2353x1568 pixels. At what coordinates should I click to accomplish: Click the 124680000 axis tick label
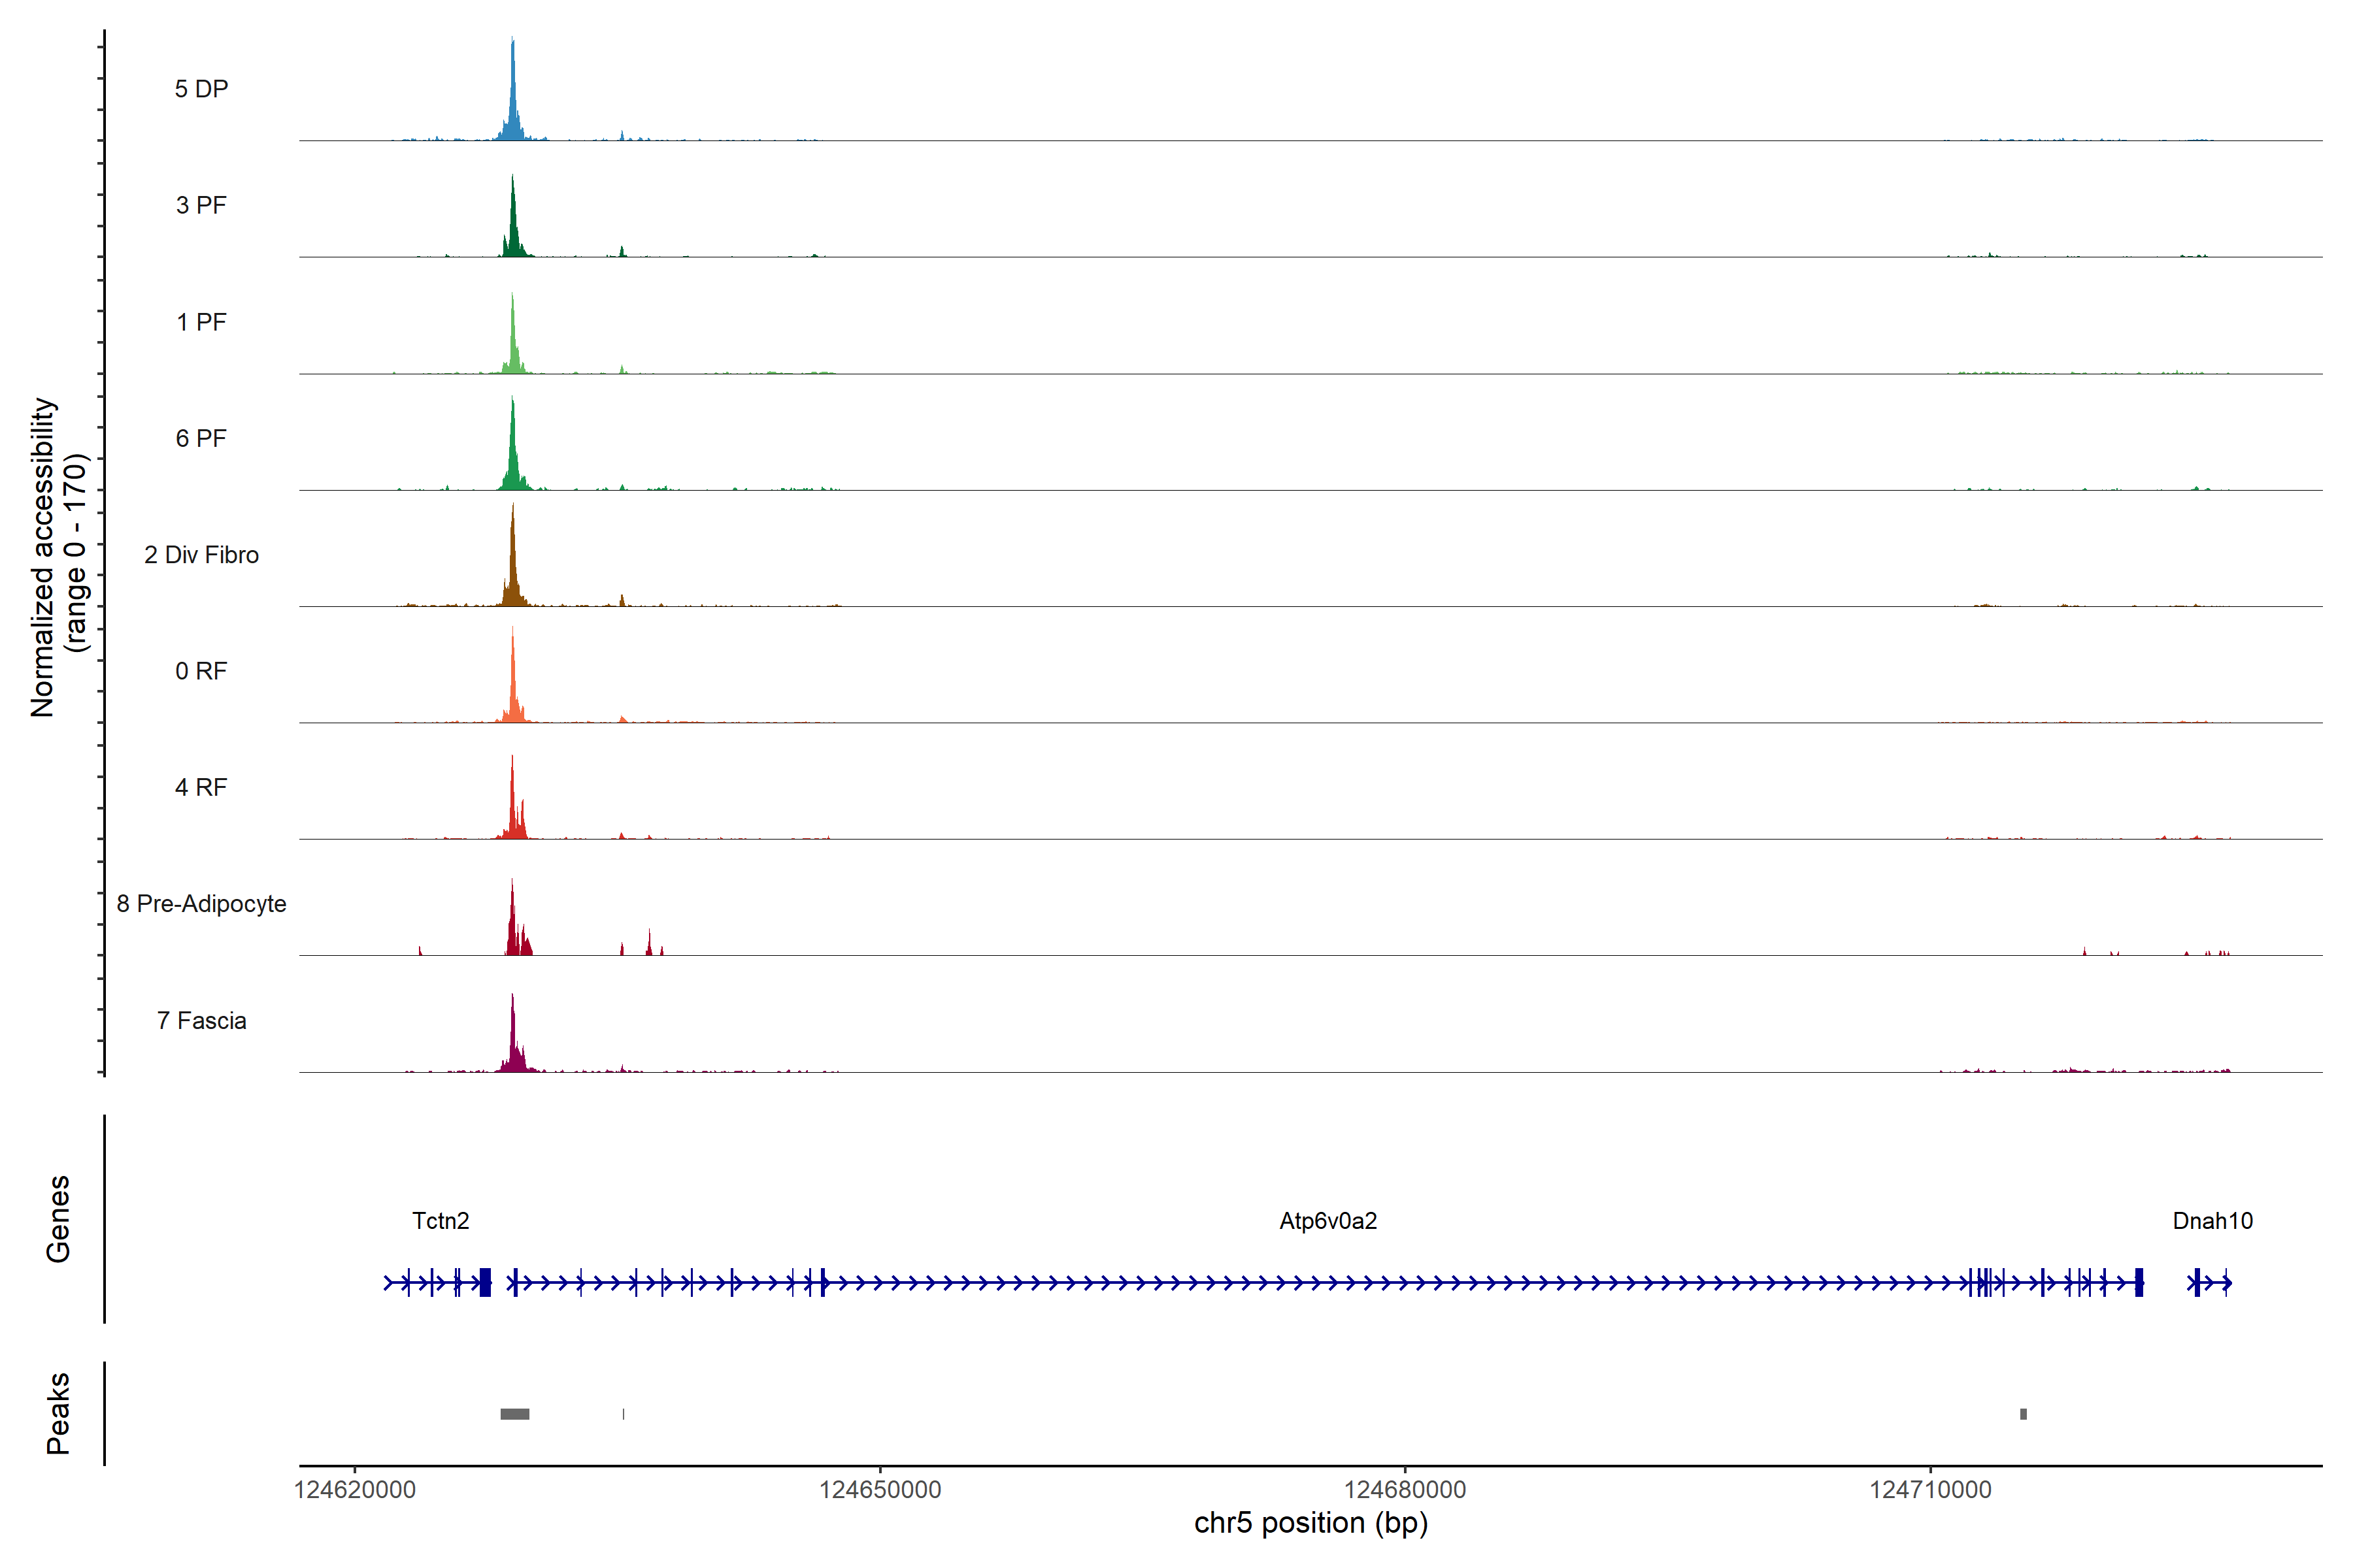[1405, 1490]
